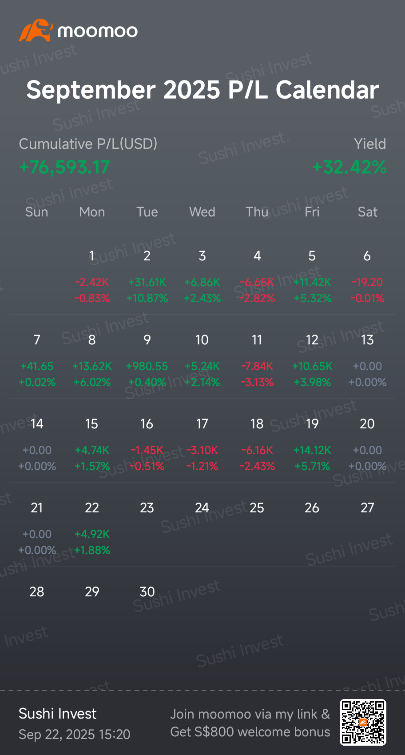
Task: Click the moomoo wordmark text
Action: point(98,31)
